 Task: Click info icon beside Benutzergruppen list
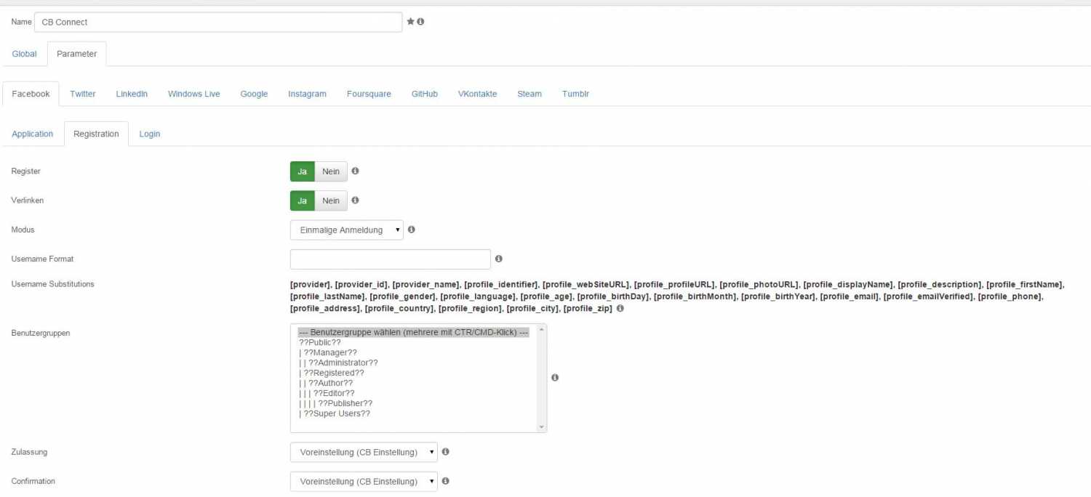(555, 378)
